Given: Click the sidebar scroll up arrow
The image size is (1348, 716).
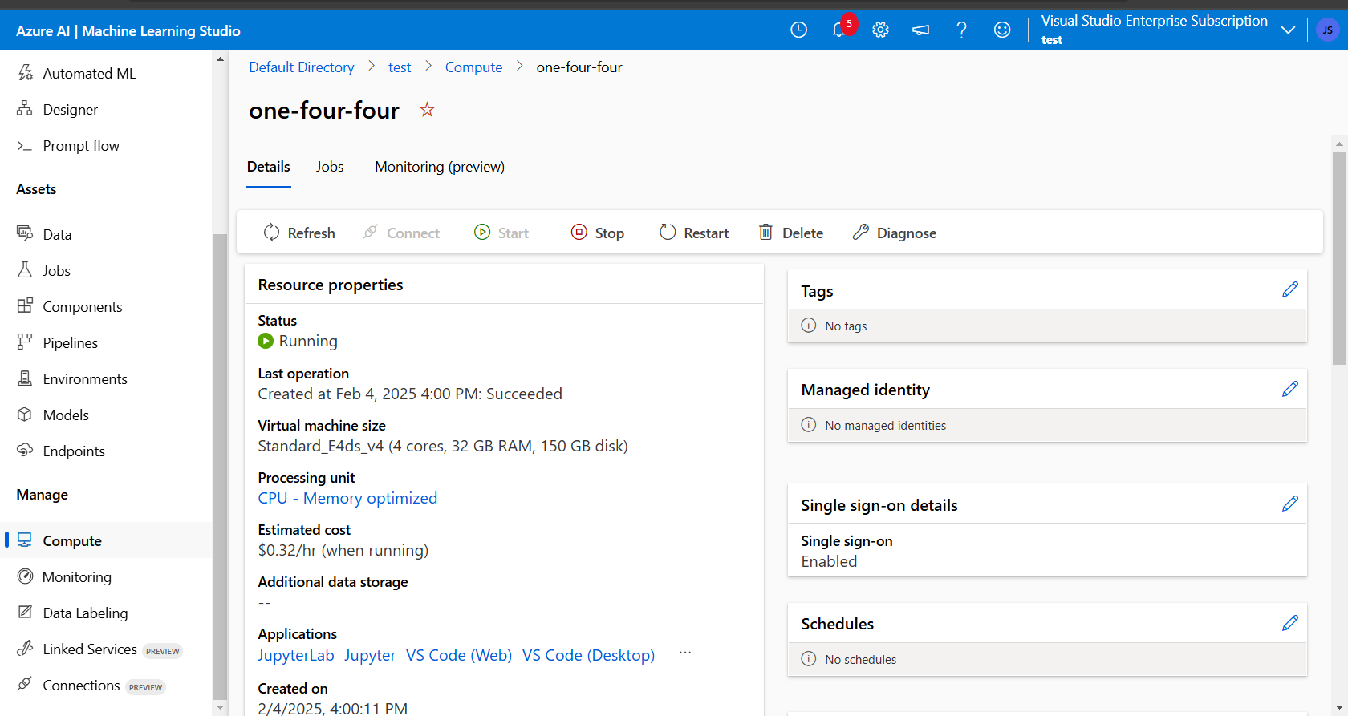Looking at the screenshot, I should (221, 59).
